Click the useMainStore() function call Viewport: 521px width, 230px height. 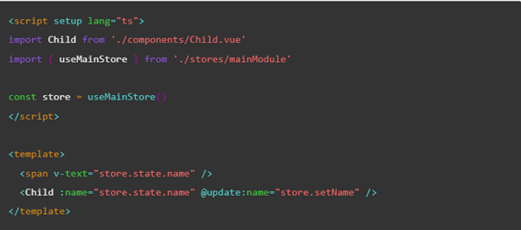click(127, 97)
